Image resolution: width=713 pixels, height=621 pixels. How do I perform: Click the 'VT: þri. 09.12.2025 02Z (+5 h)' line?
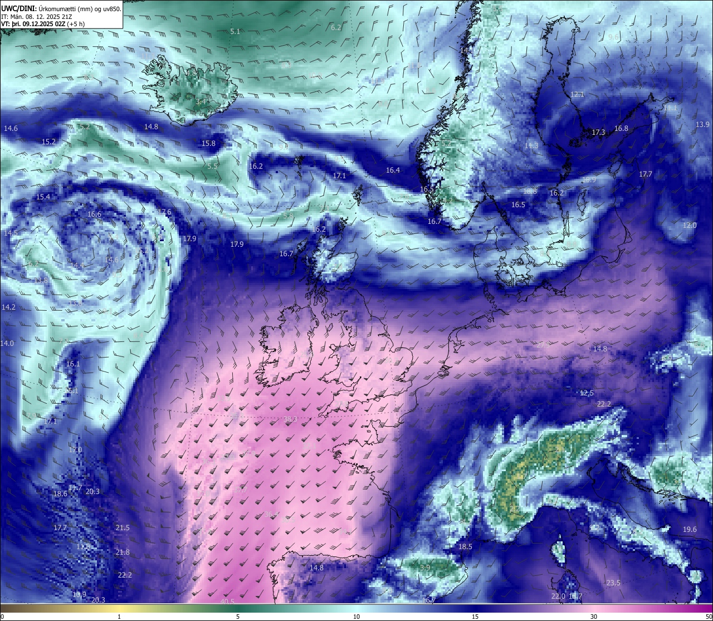pyautogui.click(x=43, y=24)
